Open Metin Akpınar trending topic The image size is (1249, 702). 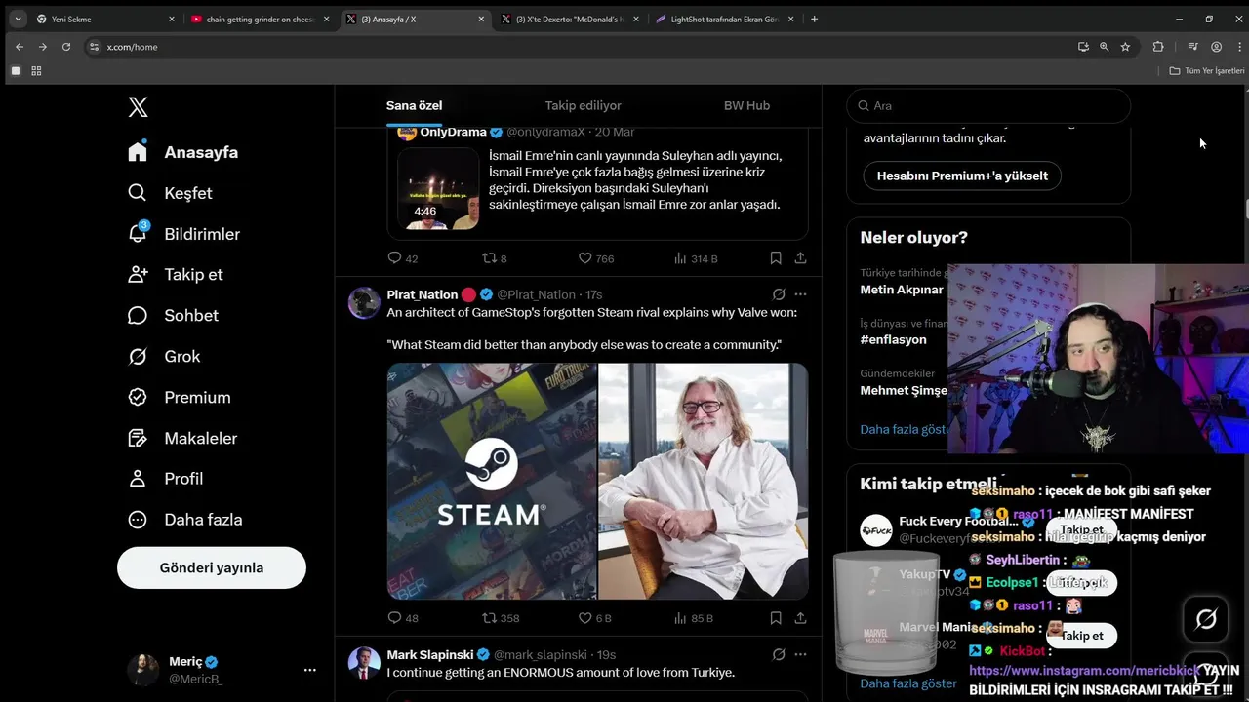point(902,290)
